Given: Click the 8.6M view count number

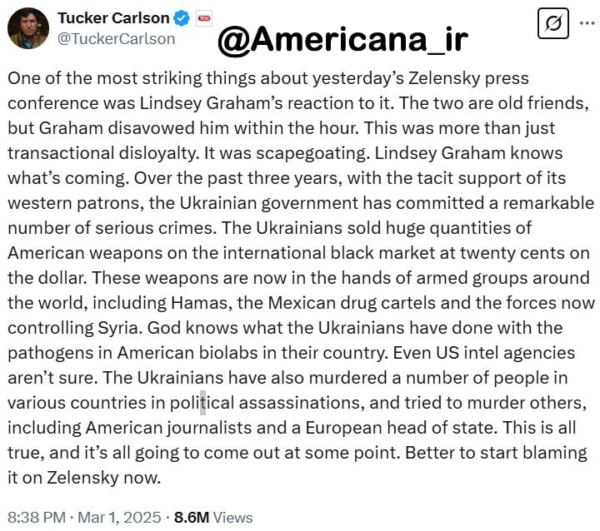Looking at the screenshot, I should click(x=191, y=516).
